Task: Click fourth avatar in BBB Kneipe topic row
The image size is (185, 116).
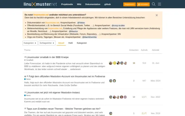Action: (122, 63)
